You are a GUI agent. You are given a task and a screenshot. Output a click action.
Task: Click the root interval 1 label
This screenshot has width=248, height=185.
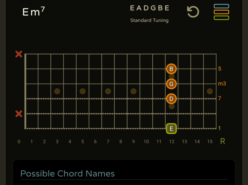click(219, 128)
